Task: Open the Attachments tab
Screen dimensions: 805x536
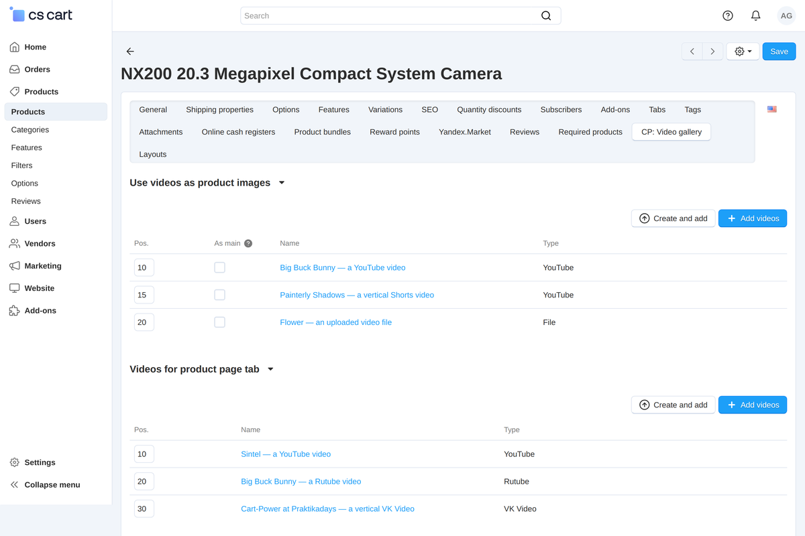Action: 161,132
